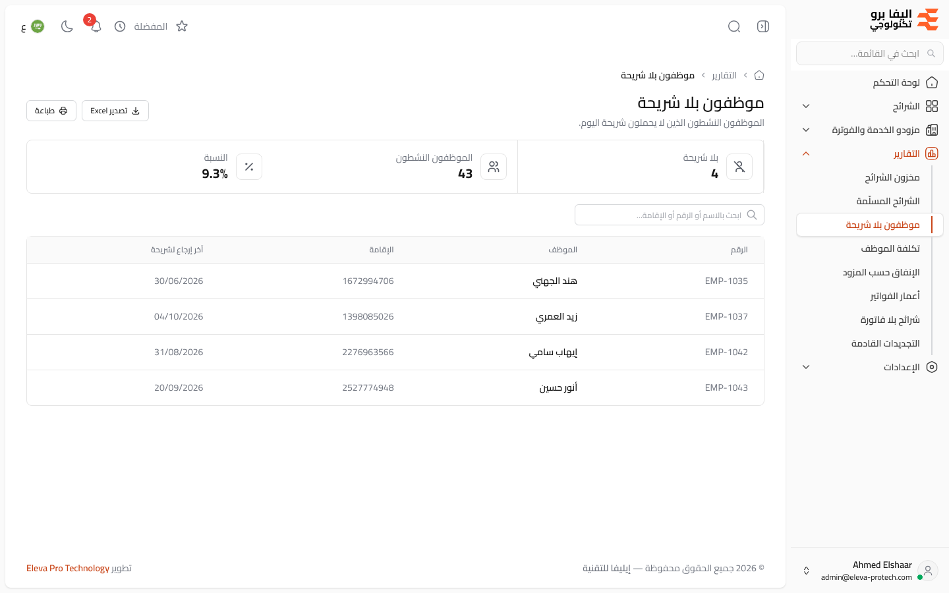
Task: Select row EMP-1037
Action: (x=395, y=316)
